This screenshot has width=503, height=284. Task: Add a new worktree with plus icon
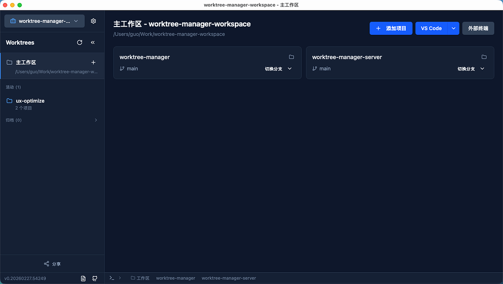point(93,62)
